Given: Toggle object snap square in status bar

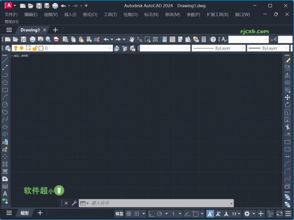Looking at the screenshot, I should coord(196,214).
